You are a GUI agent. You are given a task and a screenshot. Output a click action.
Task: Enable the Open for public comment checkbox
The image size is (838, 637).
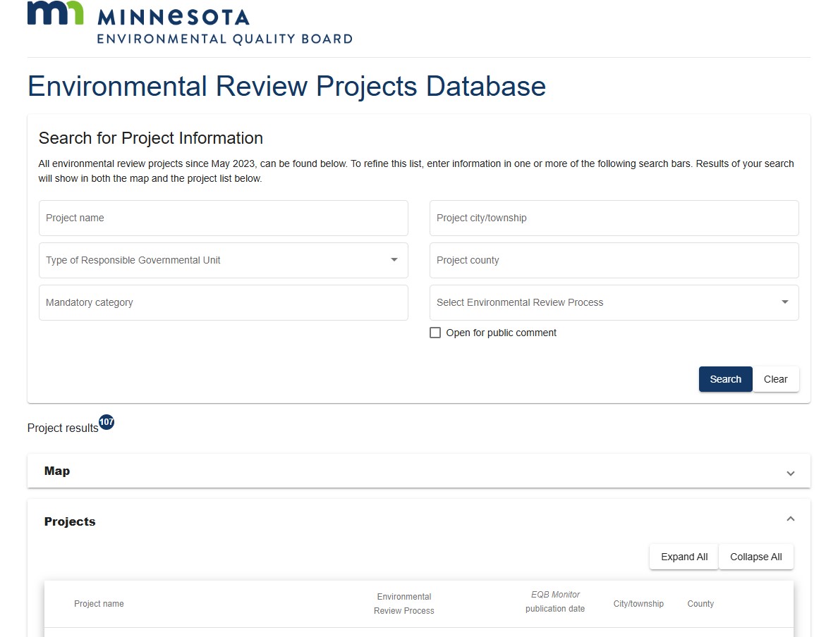click(x=435, y=332)
